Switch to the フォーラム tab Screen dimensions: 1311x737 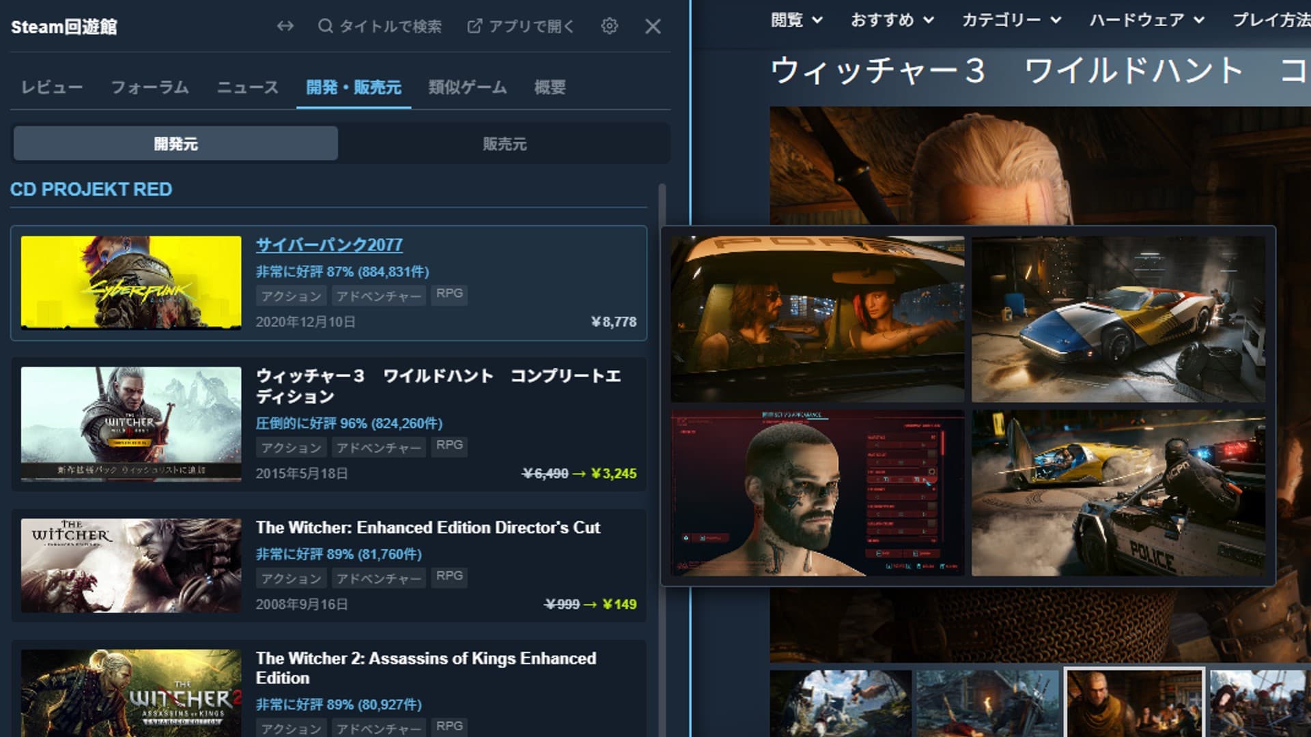pos(150,87)
